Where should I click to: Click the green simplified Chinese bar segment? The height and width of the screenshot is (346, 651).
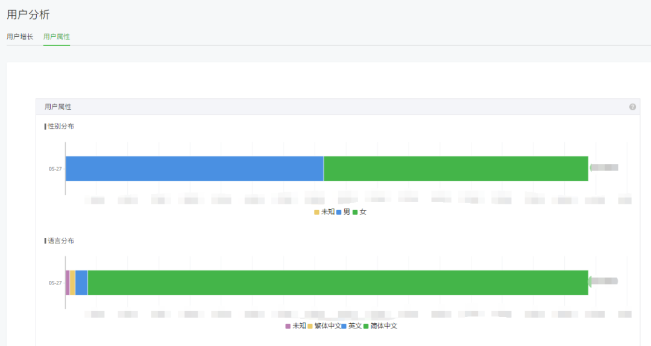(x=338, y=283)
